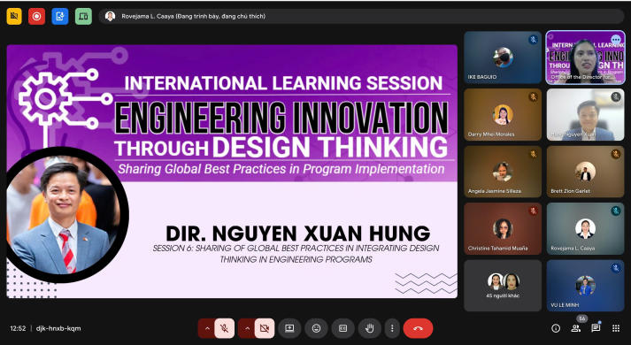Viewport: 631px width, 345px height.
Task: Click the shared presentation slide
Action: 232,172
